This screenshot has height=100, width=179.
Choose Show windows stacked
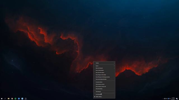pyautogui.click(x=104, y=84)
